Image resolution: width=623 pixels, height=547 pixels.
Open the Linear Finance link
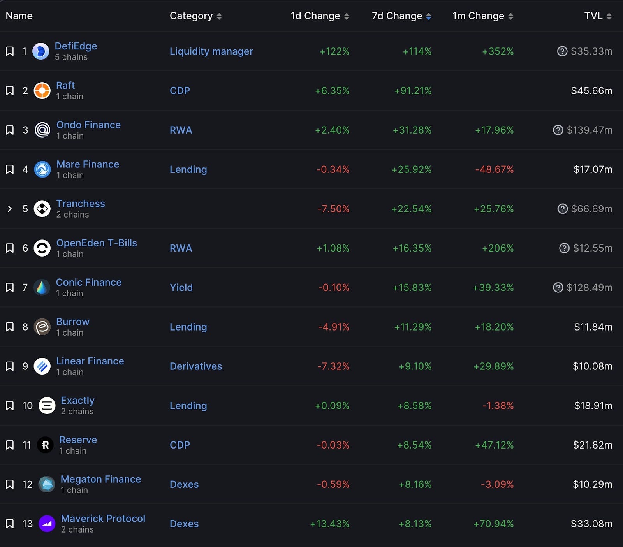coord(90,361)
